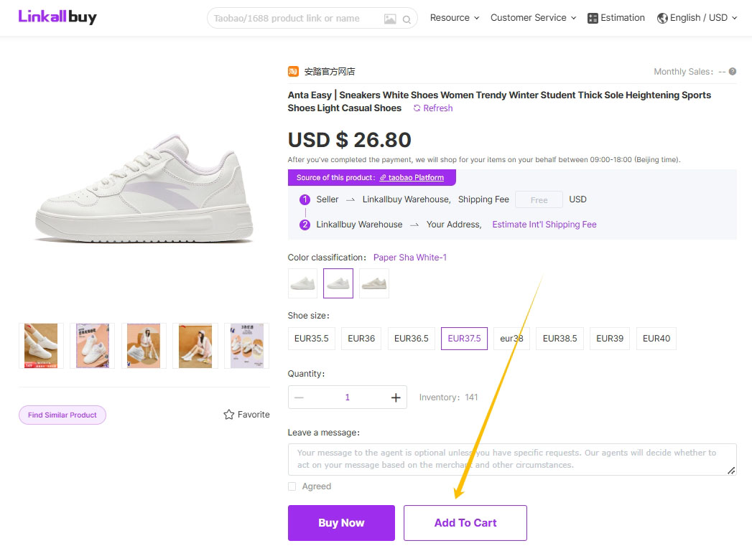Click the image search camera icon

pos(390,19)
